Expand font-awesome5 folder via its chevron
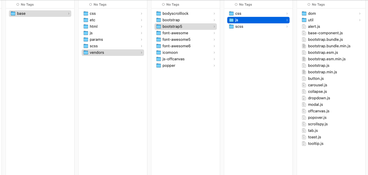Viewport: 368px width, 175px height. pyautogui.click(x=214, y=40)
